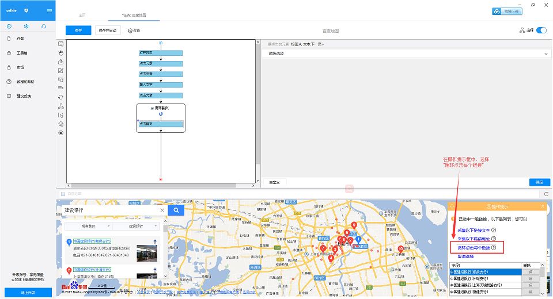Select the dropdown-list switch tool icon
The width and height of the screenshot is (553, 299).
pyautogui.click(x=60, y=89)
